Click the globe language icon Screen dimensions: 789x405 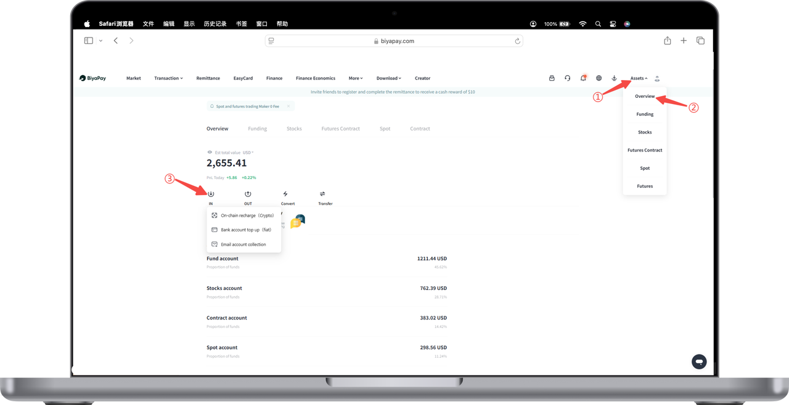pos(599,78)
